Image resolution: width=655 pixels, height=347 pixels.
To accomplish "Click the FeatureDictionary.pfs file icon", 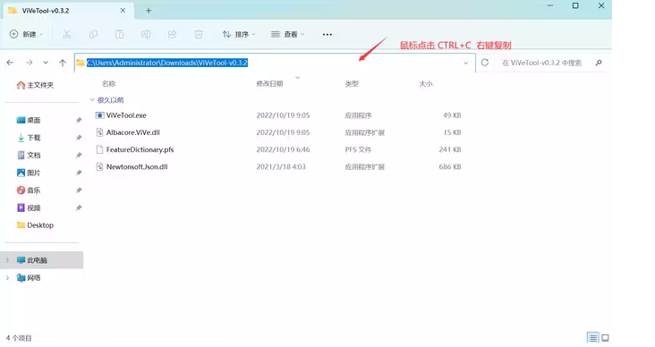I will point(99,149).
